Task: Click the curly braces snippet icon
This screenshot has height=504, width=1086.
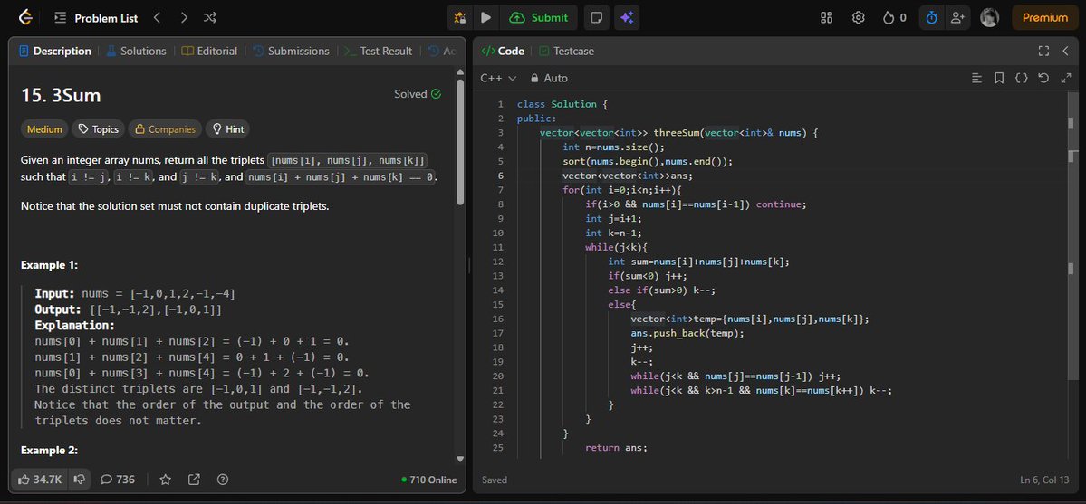Action: click(x=1022, y=78)
